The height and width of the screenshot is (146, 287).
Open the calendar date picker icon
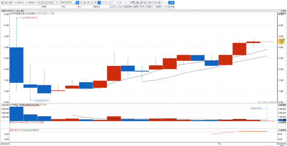(159, 3)
